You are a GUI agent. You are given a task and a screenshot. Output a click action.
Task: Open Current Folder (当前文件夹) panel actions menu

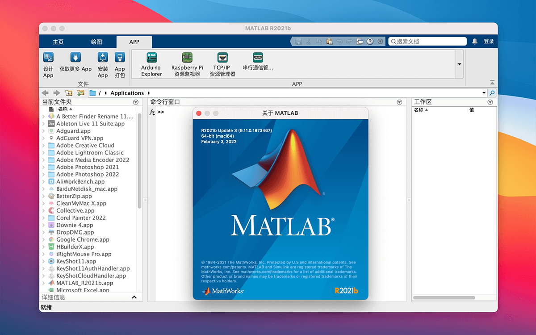[x=136, y=102]
